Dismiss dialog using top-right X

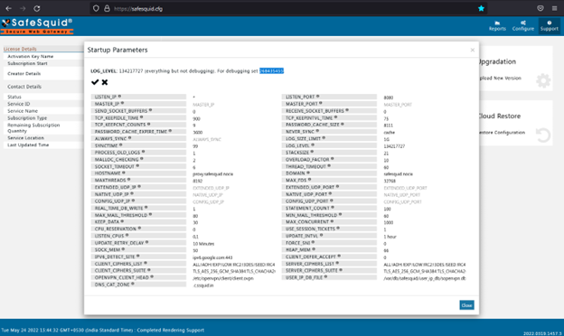[473, 50]
